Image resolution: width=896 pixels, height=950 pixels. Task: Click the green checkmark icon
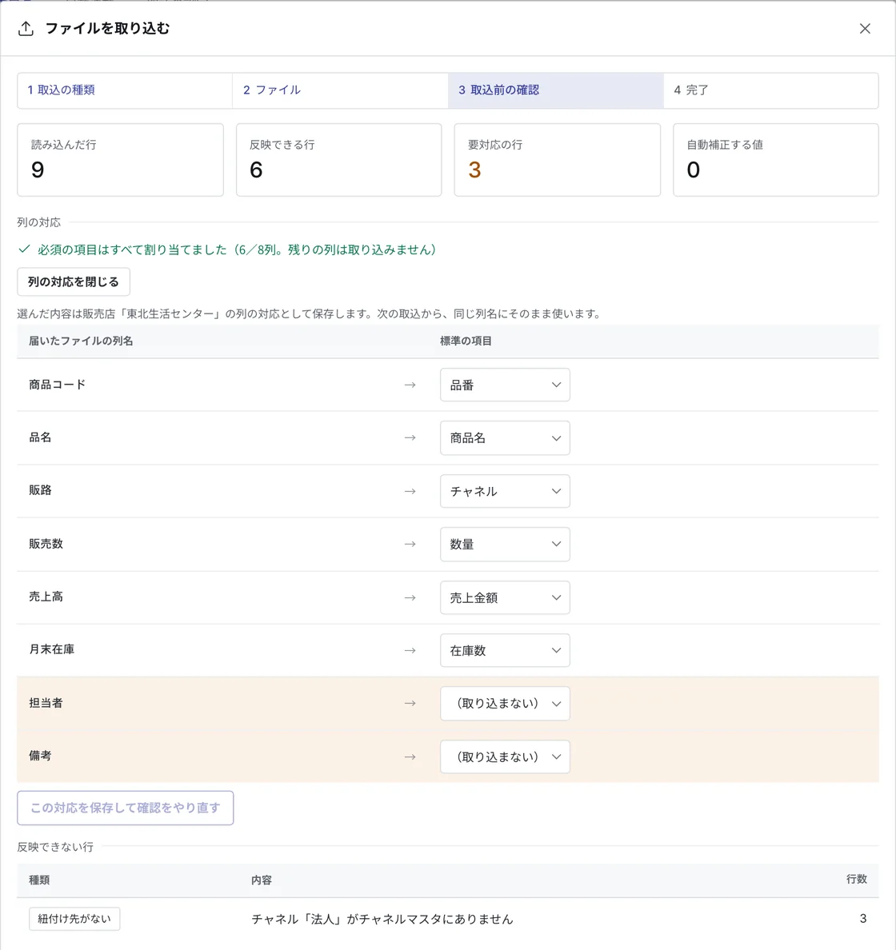[24, 249]
